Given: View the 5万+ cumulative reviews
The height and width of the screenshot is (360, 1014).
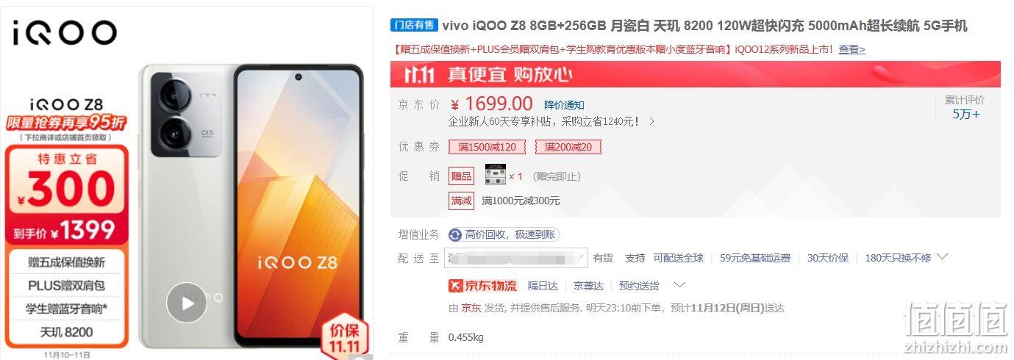Looking at the screenshot, I should [966, 114].
